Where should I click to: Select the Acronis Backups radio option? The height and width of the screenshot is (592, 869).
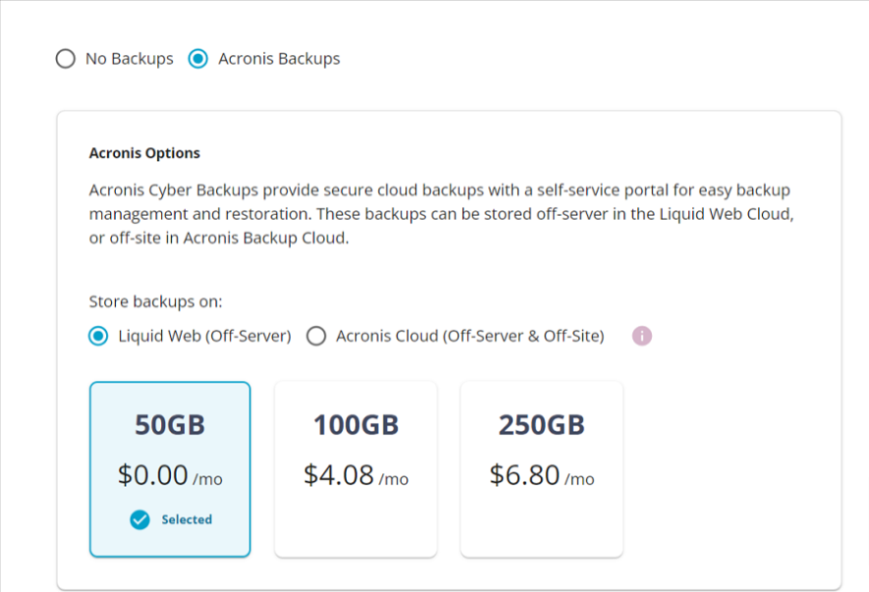point(198,59)
